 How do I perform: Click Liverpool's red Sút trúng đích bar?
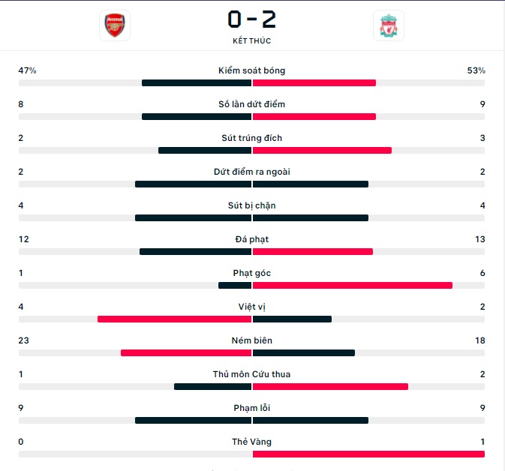tap(322, 150)
